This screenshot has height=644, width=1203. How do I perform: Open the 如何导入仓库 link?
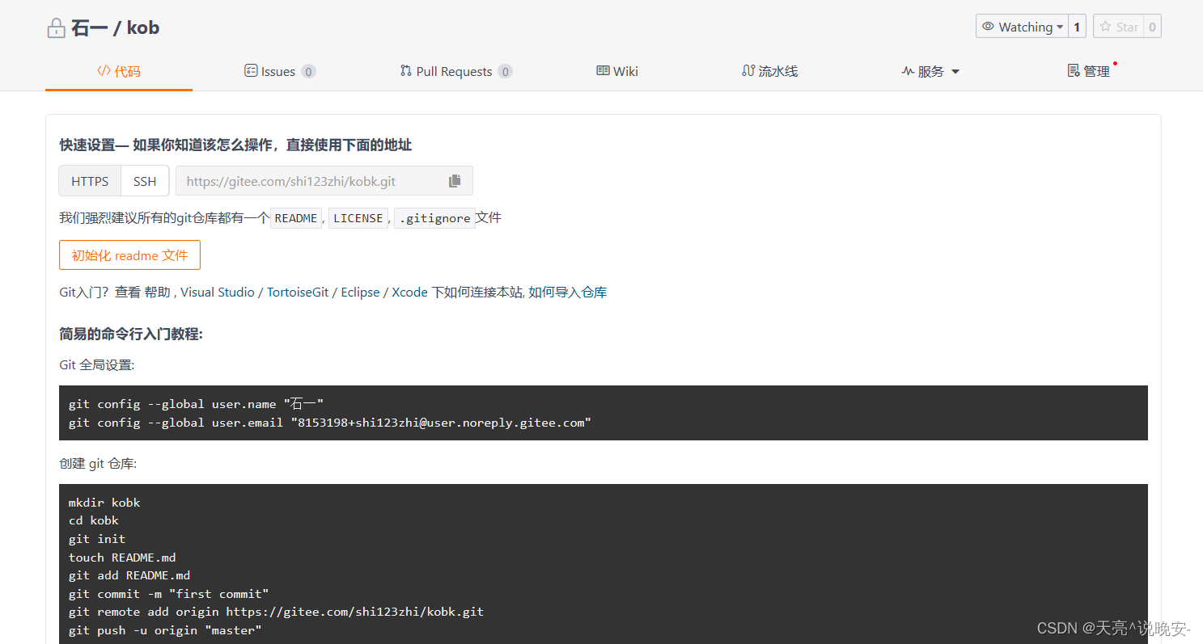coord(568,293)
